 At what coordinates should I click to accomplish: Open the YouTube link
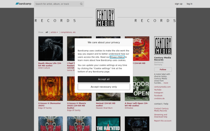click(157, 90)
